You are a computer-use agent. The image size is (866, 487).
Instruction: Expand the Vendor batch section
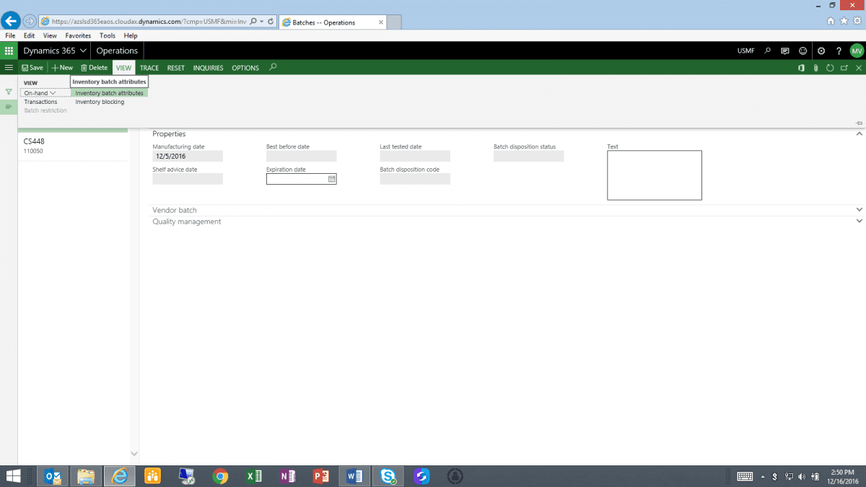859,210
